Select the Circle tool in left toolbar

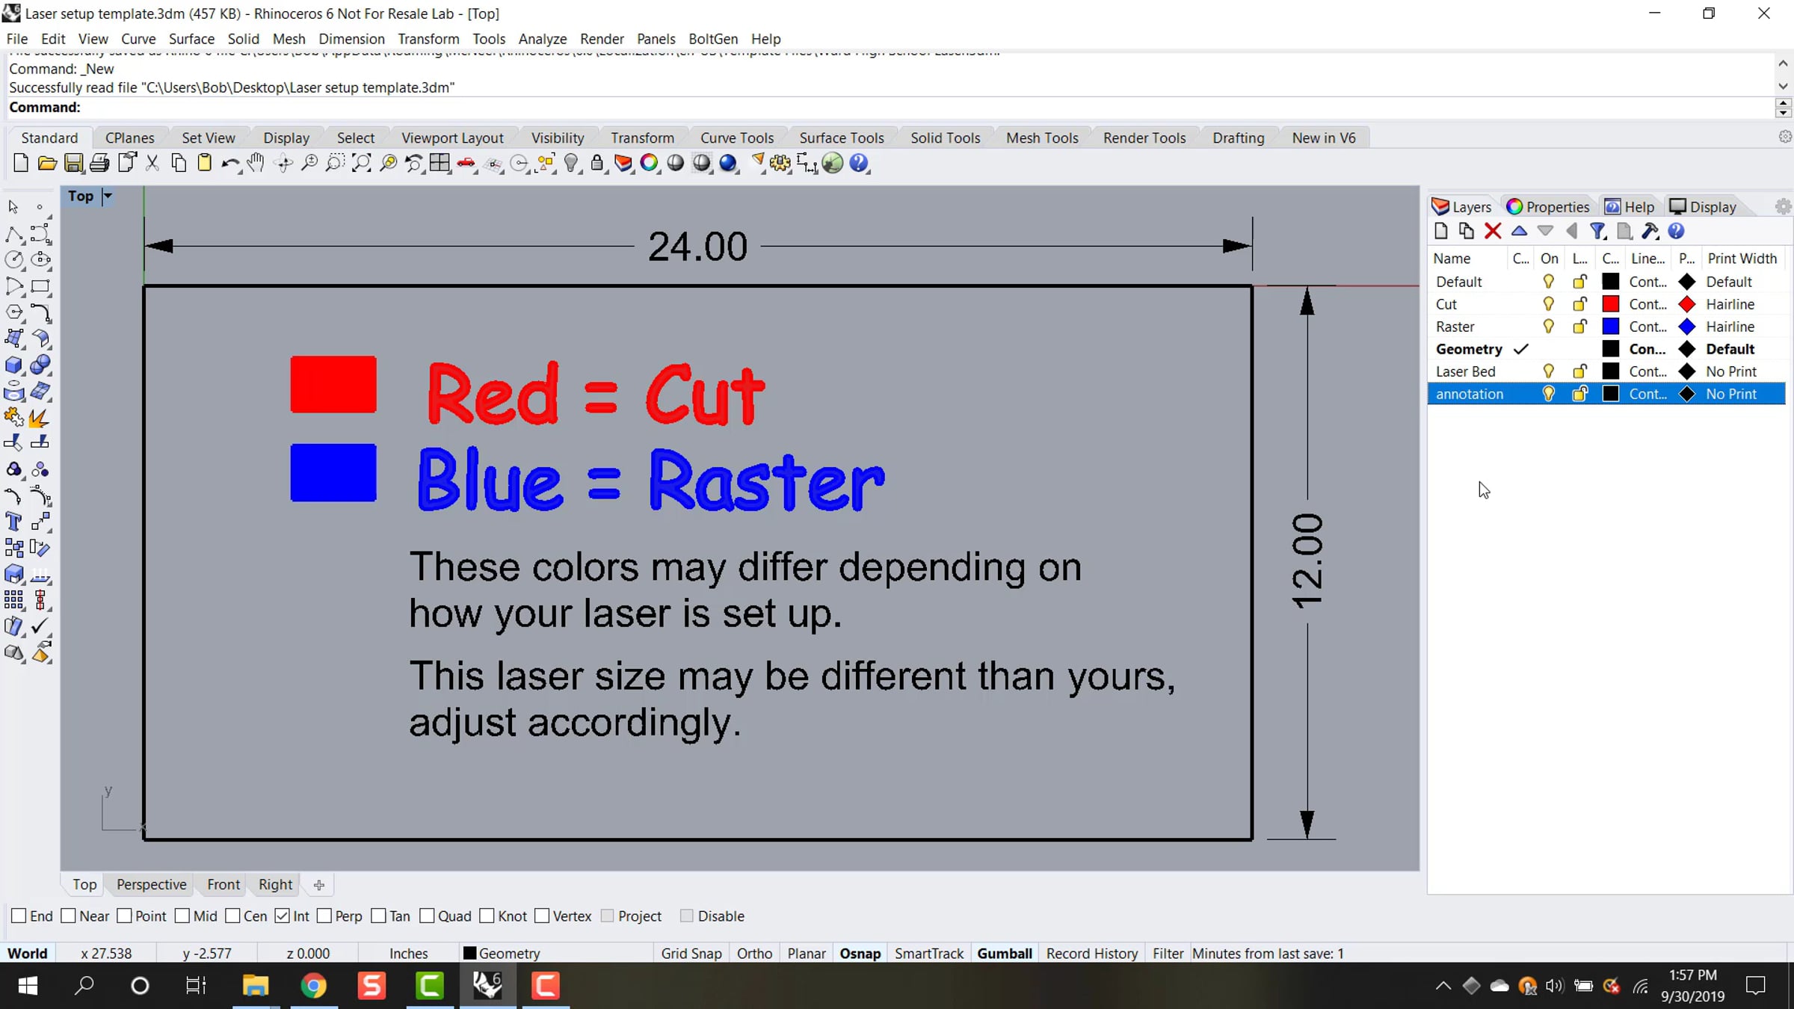(14, 259)
